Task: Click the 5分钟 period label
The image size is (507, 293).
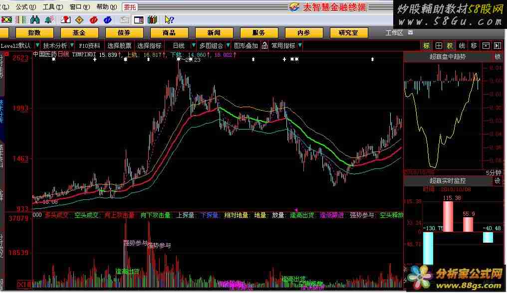Action: [x=494, y=173]
